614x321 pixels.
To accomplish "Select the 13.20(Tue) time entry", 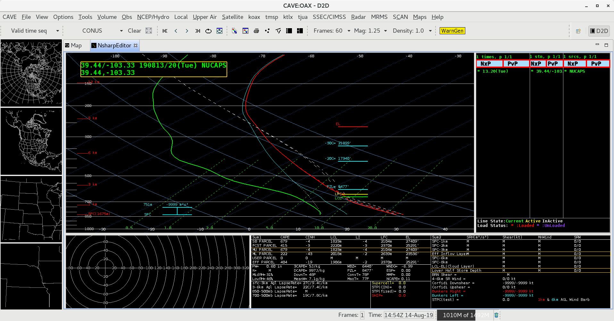I will [x=493, y=71].
